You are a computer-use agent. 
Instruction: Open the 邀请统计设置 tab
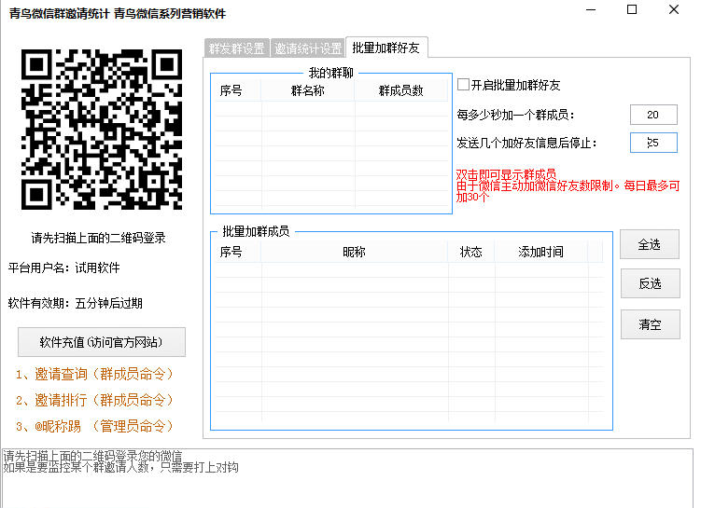(x=308, y=48)
